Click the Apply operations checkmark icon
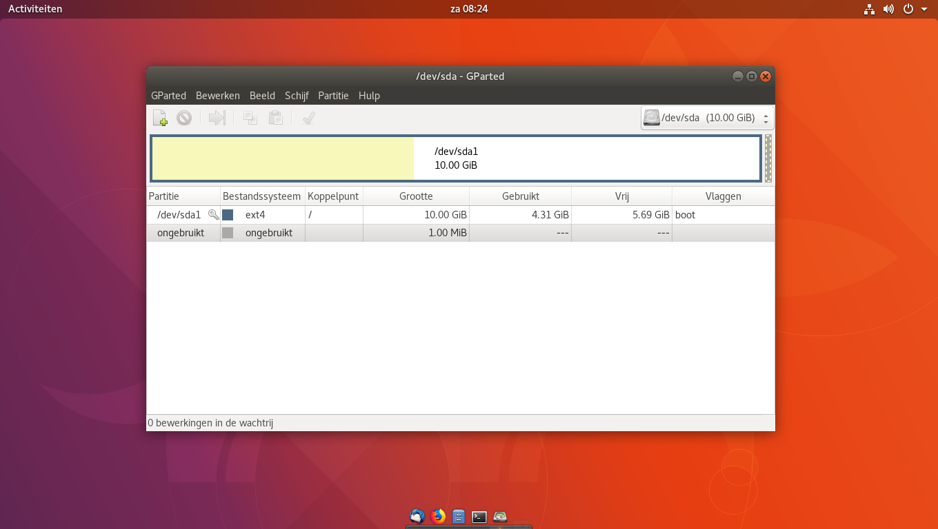Viewport: 938px width, 529px height. coord(308,118)
